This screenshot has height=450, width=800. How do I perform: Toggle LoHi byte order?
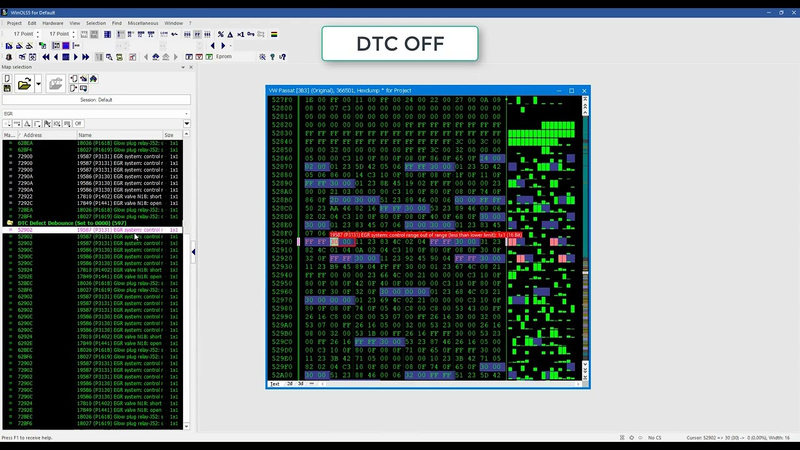tap(164, 34)
